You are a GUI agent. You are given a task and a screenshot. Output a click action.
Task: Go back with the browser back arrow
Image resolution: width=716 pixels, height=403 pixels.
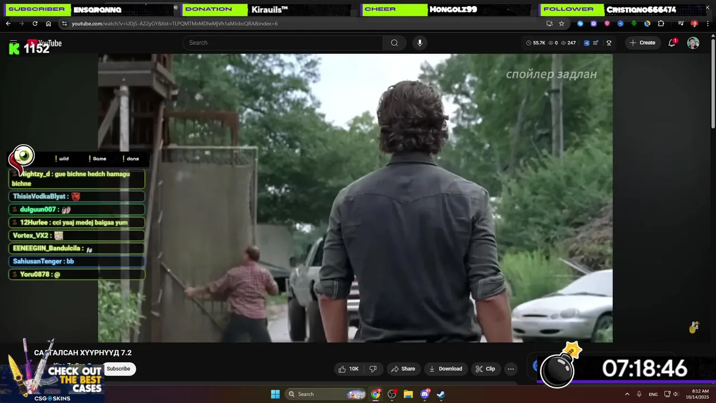(x=8, y=24)
